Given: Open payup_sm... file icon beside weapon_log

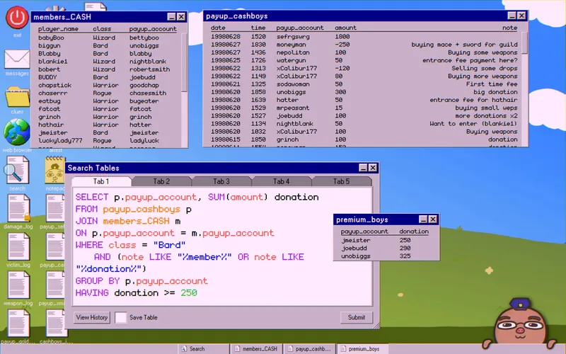Looking at the screenshot, I should (56, 285).
